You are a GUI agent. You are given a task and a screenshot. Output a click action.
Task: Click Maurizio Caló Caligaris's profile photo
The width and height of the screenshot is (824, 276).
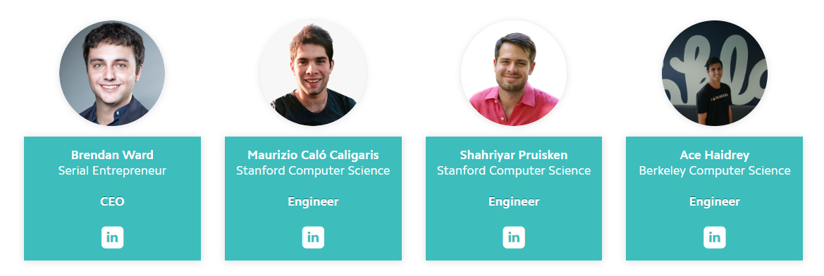click(313, 73)
